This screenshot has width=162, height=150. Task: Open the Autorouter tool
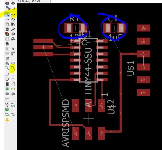pos(13,105)
